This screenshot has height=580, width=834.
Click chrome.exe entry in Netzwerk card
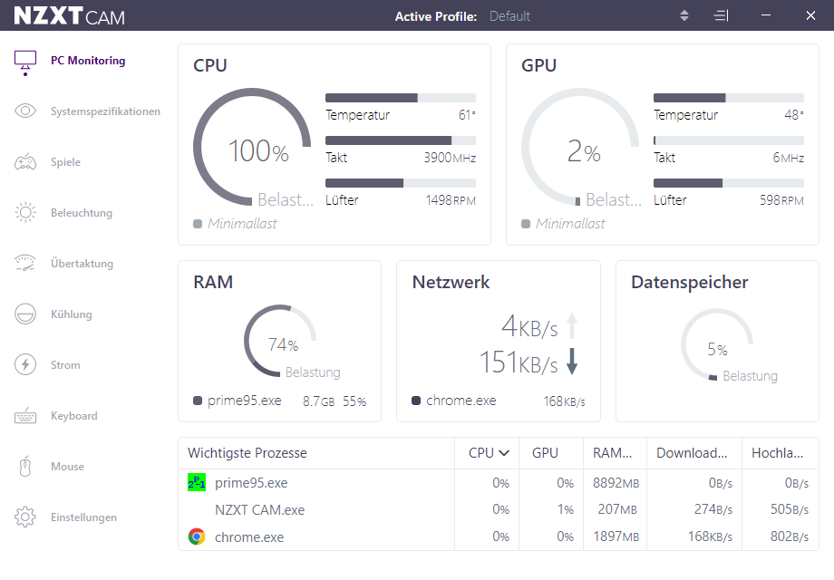[499, 401]
